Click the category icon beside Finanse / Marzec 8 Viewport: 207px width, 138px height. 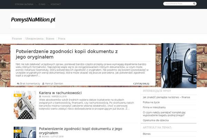(x=40, y=97)
